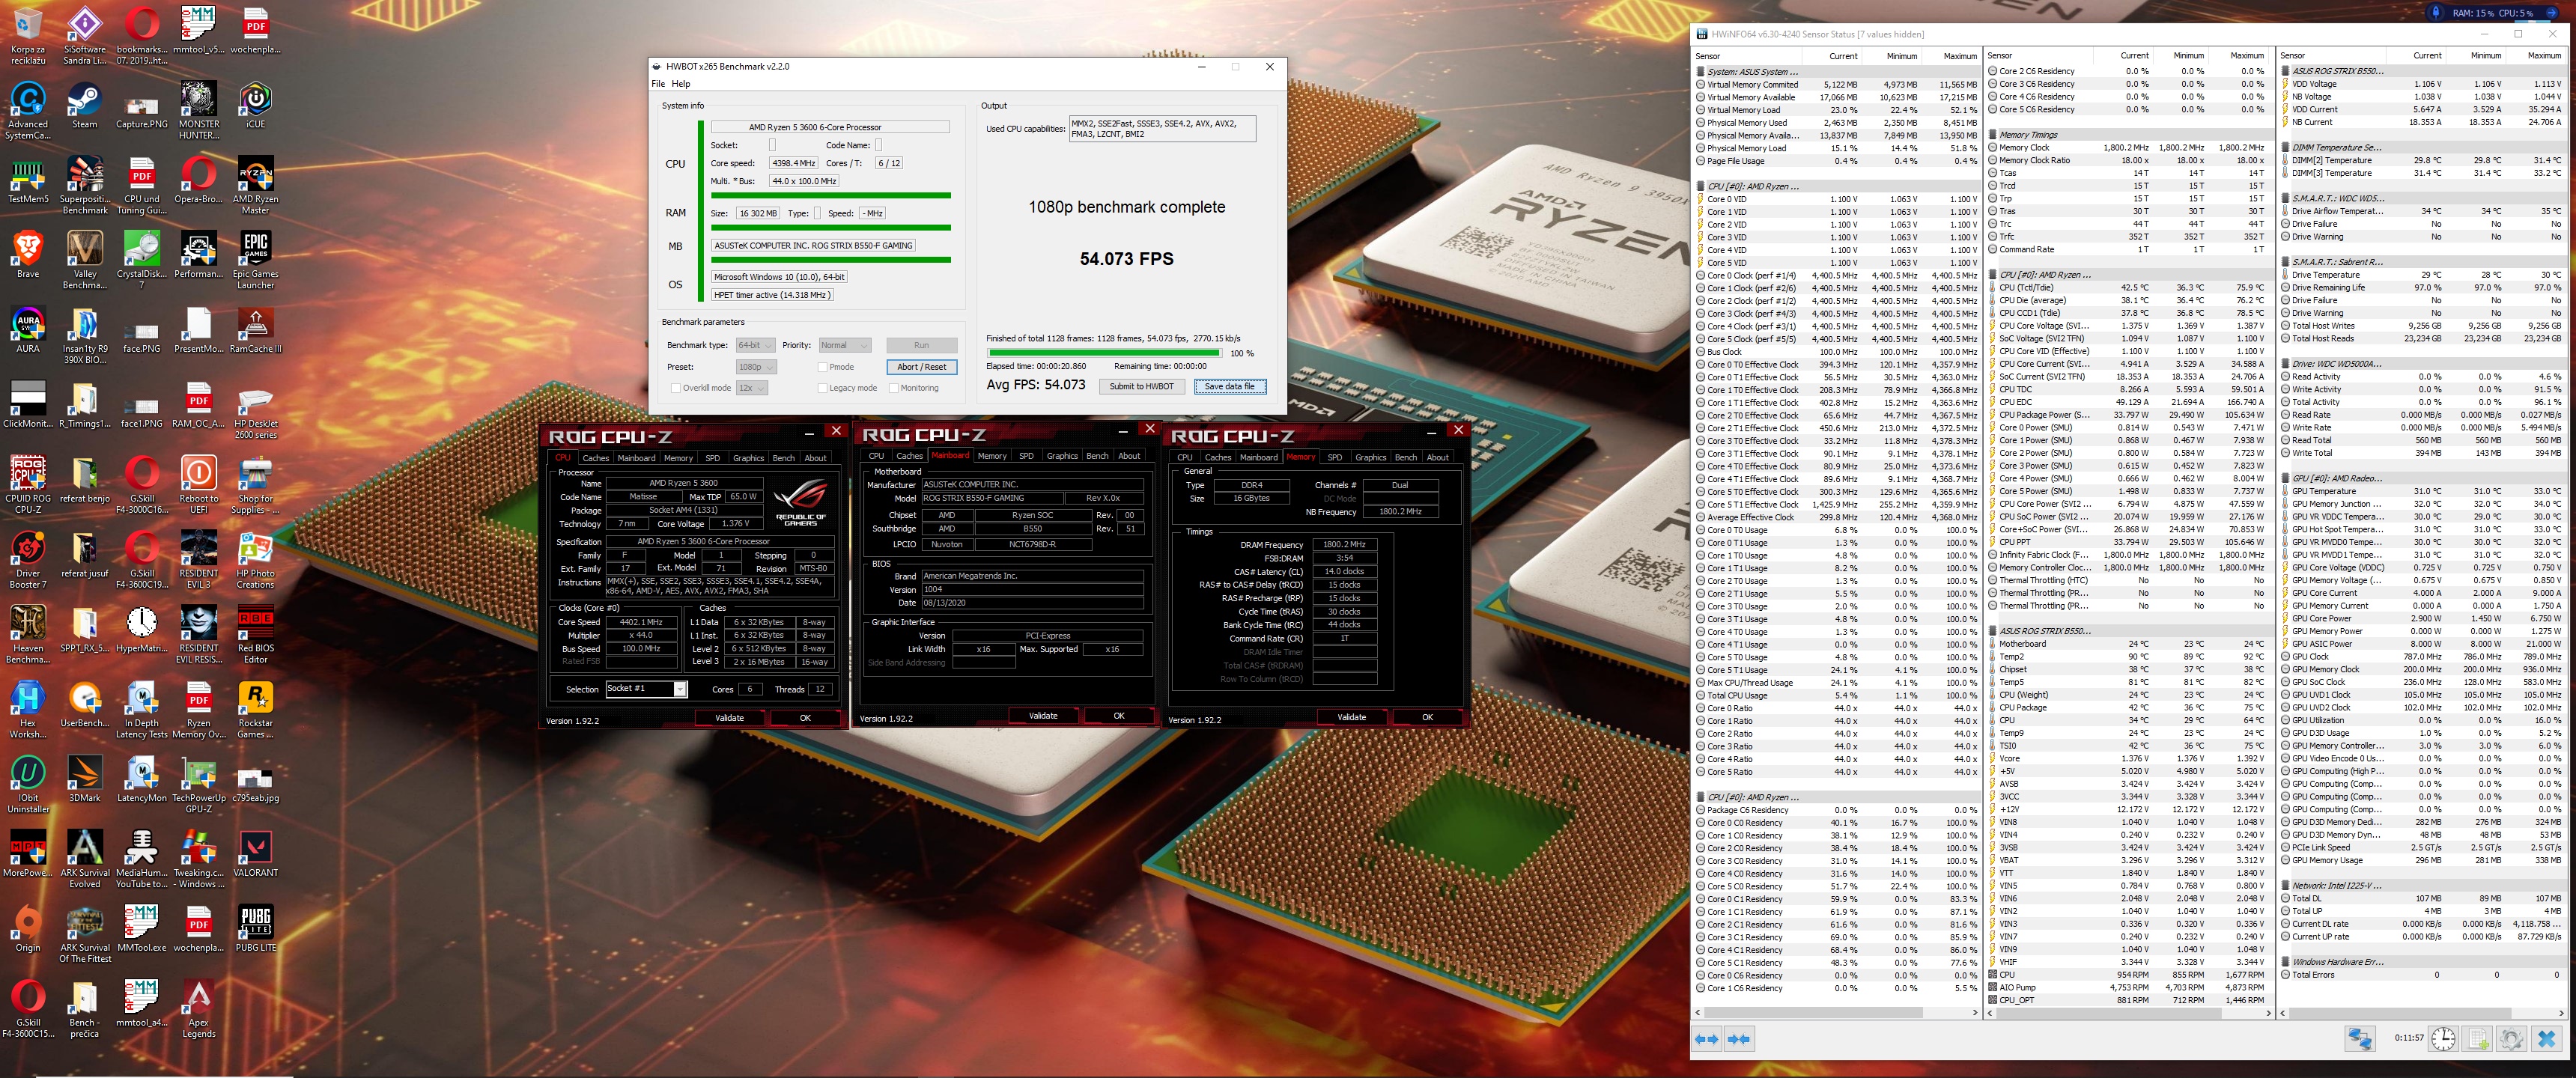The height and width of the screenshot is (1078, 2576).
Task: Click the Abort / Reset button
Action: pyautogui.click(x=921, y=367)
